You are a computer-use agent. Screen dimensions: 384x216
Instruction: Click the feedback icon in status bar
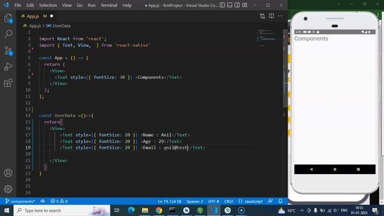(x=271, y=202)
